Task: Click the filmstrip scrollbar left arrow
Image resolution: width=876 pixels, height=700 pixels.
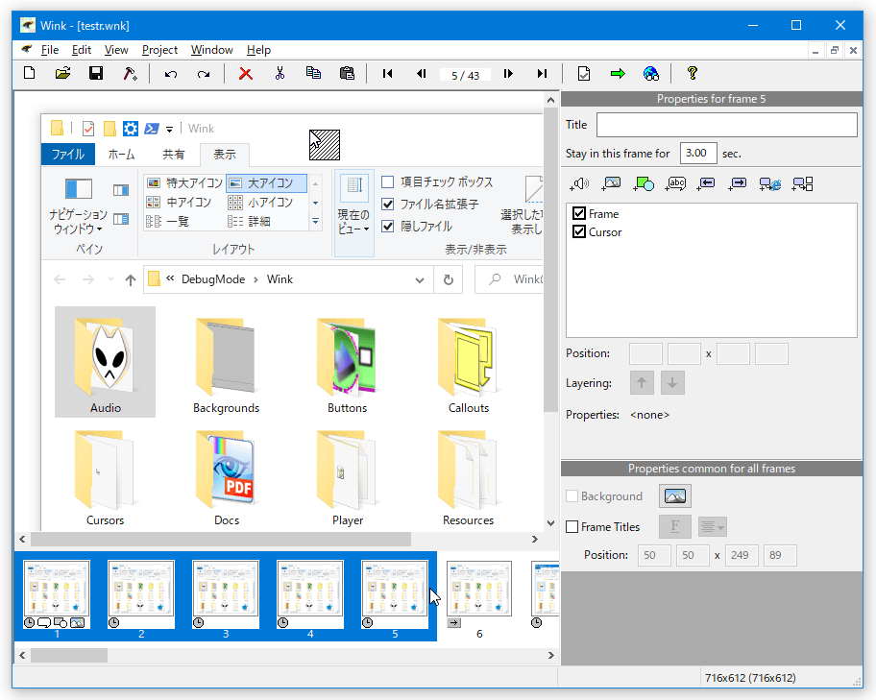Action: pyautogui.click(x=22, y=655)
